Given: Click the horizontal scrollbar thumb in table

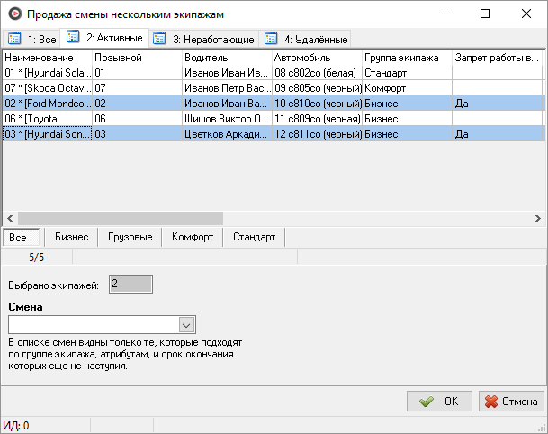Looking at the screenshot, I should [119, 219].
